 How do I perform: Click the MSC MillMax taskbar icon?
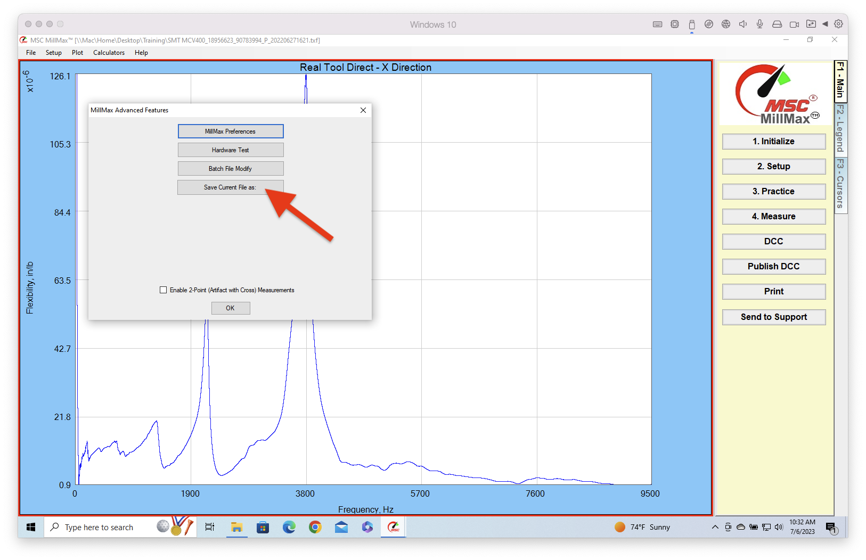pyautogui.click(x=394, y=528)
